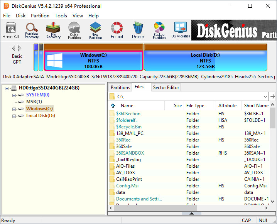Sort files by the Name column header
277x224 pixels.
(127, 106)
